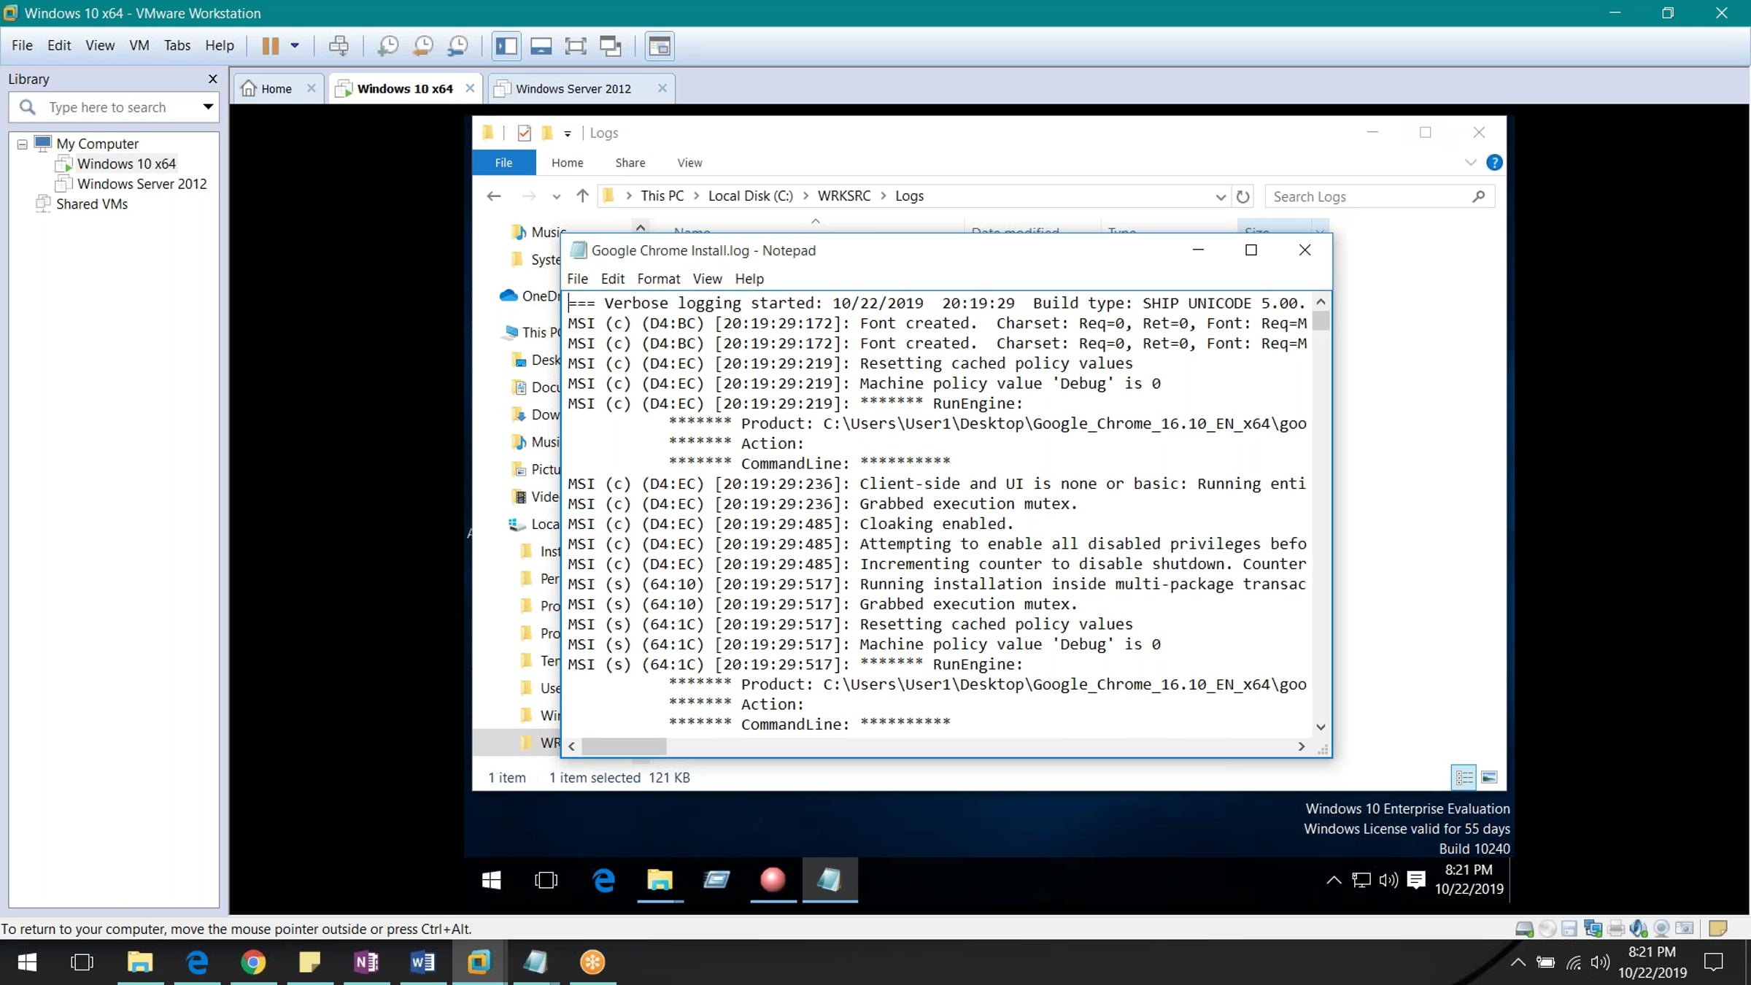1751x985 pixels.
Task: Take a snapshot of this VM
Action: tap(387, 46)
